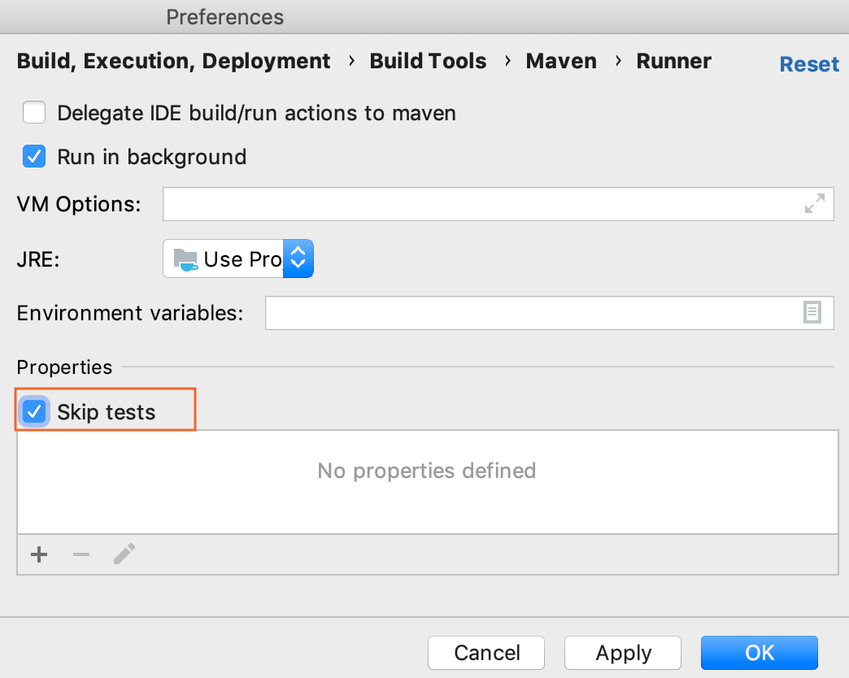Open the JRE dropdown selector

click(x=236, y=257)
